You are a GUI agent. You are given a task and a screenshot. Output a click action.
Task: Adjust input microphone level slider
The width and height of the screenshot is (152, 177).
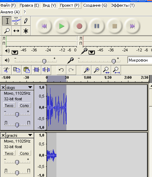(x=99, y=61)
